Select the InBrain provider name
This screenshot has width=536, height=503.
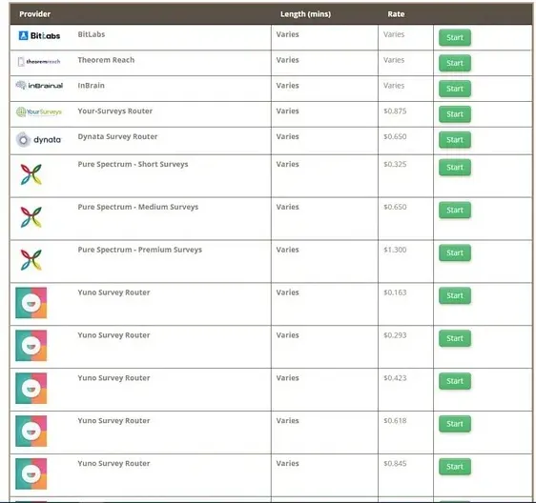pos(91,86)
